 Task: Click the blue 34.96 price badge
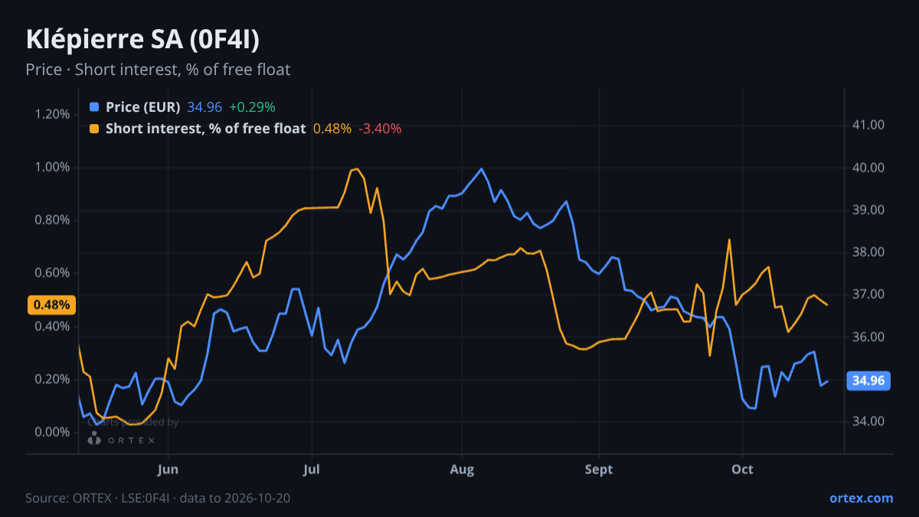(x=868, y=381)
